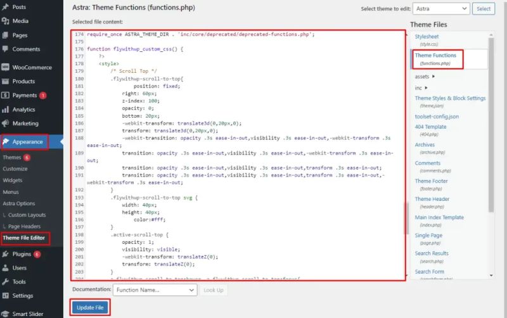Click the Comments bubble icon

pyautogui.click(x=5, y=49)
